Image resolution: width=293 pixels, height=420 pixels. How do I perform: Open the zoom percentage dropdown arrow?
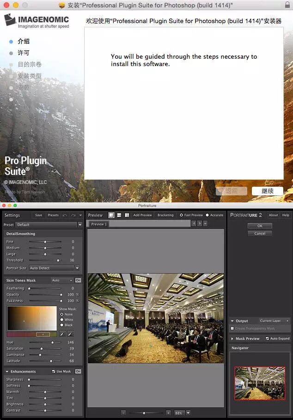(188, 413)
